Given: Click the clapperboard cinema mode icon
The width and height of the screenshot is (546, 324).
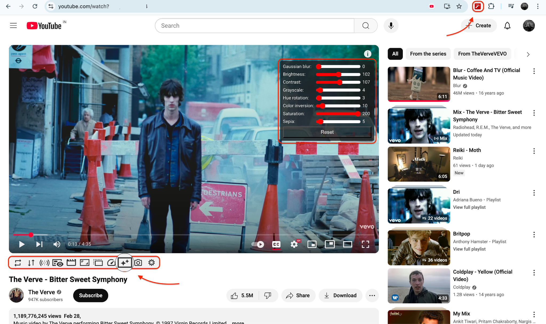Looking at the screenshot, I should [x=71, y=263].
